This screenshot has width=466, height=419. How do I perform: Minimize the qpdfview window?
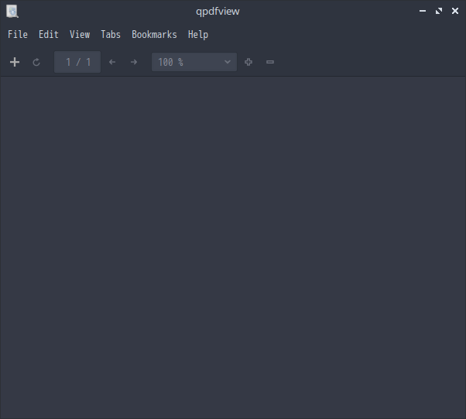click(423, 11)
